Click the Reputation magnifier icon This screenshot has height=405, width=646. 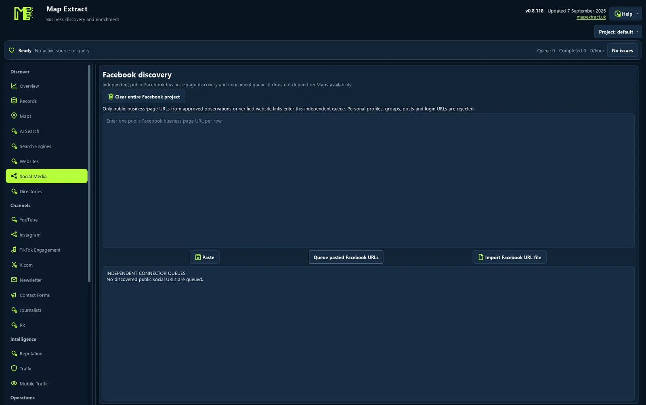(14, 353)
